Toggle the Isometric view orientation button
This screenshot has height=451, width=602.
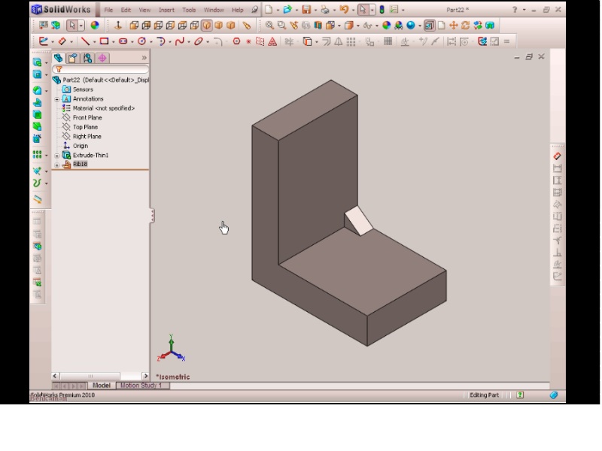206,26
